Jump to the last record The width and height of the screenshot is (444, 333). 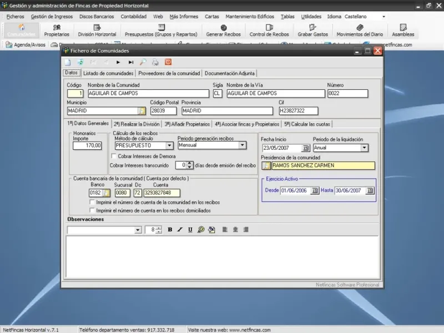pyautogui.click(x=131, y=62)
